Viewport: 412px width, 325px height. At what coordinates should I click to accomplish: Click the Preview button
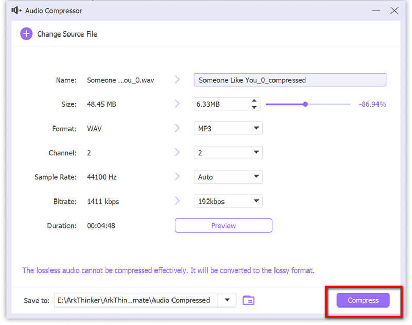(224, 226)
